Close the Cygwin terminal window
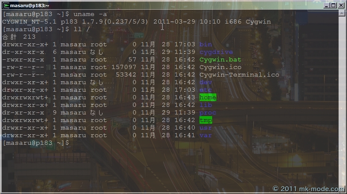 [x=341, y=5]
